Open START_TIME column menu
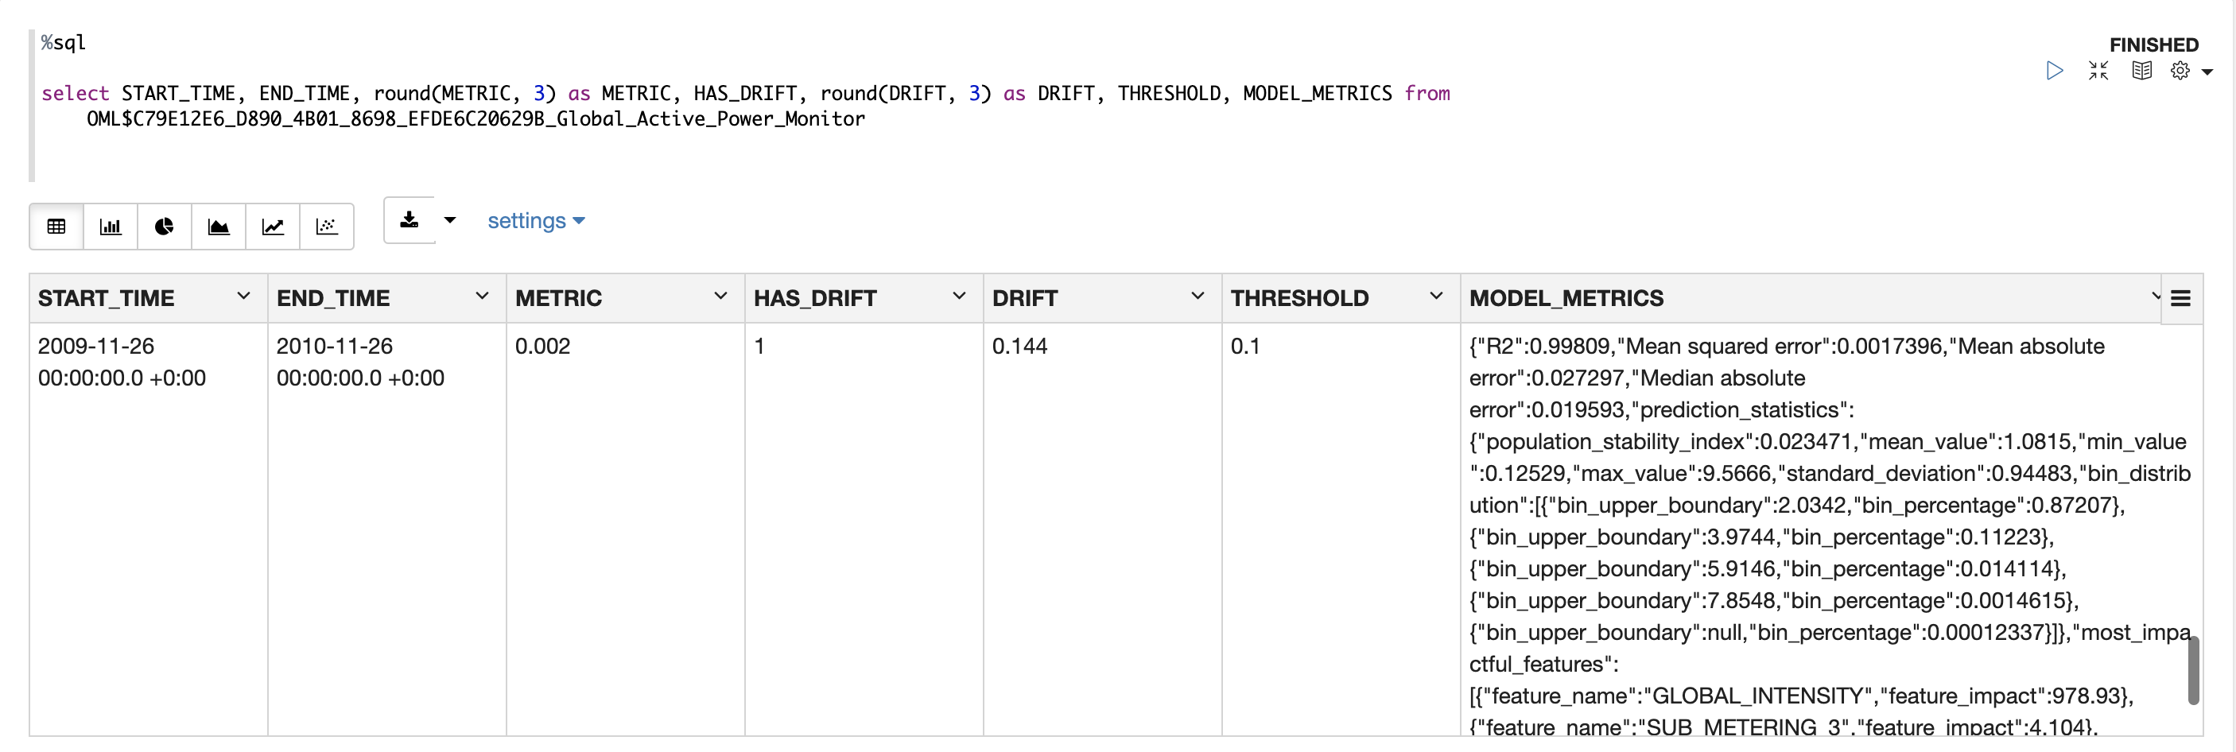 244,297
